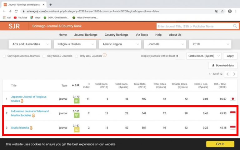Open the Journals type dropdown
The width and height of the screenshot is (240, 150).
pyautogui.click(x=165, y=44)
